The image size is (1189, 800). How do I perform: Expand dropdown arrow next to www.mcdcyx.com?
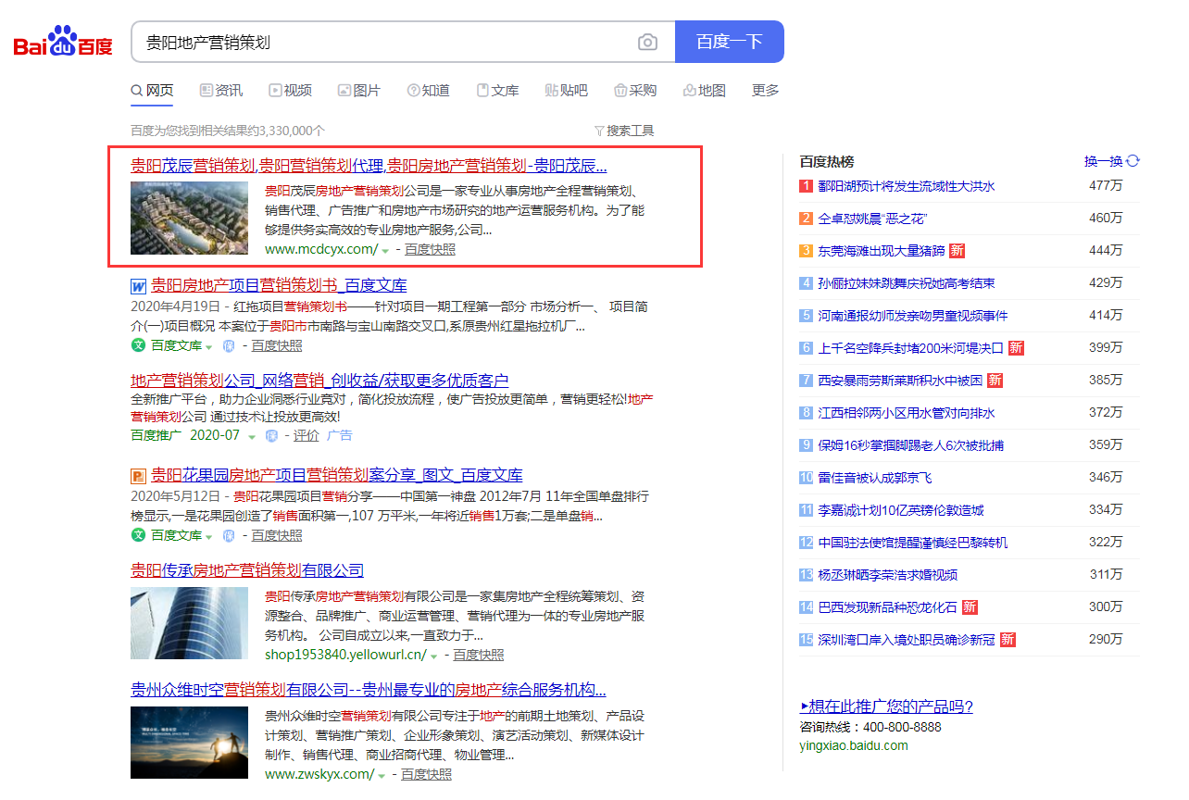(x=385, y=251)
